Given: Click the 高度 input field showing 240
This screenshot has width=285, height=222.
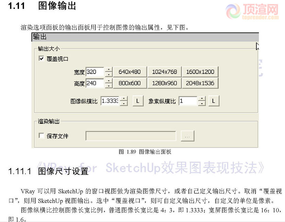Looking at the screenshot, I should 95,83.
